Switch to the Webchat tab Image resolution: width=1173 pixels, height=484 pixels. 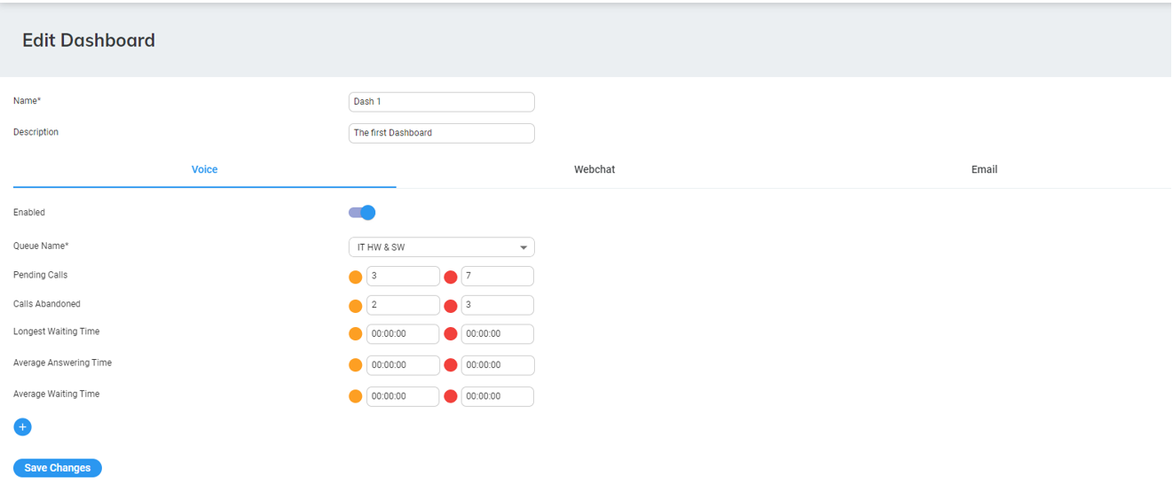[x=594, y=169]
